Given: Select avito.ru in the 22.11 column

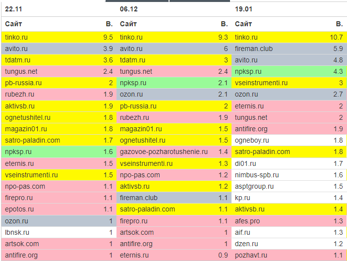Looking at the screenshot, I should (16, 49).
